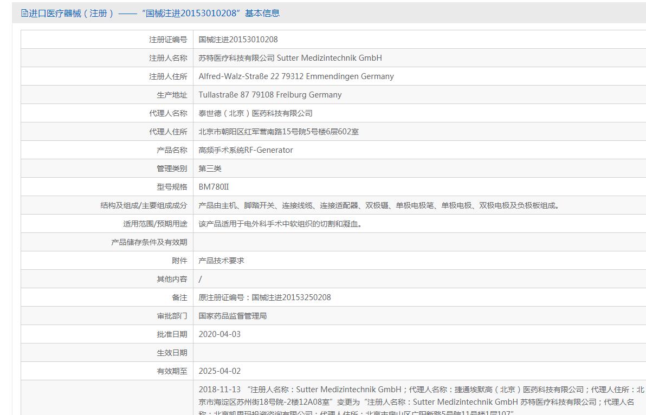Image resolution: width=646 pixels, height=415 pixels.
Task: Select address Alfred-Walz-Straße 22 79312 Emmendingen
Action: (296, 76)
